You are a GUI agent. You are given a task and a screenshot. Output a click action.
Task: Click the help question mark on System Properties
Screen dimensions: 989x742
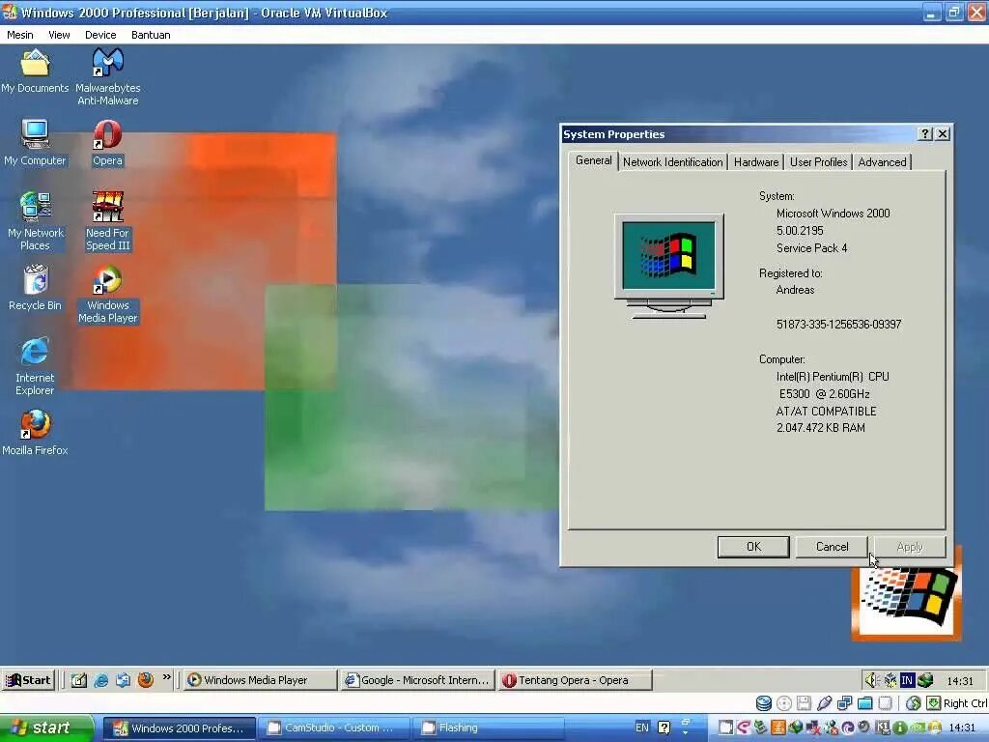click(x=924, y=133)
